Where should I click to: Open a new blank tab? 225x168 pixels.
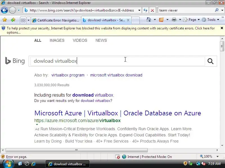click(x=136, y=20)
